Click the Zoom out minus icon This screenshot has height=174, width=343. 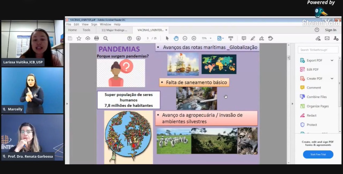185,38
